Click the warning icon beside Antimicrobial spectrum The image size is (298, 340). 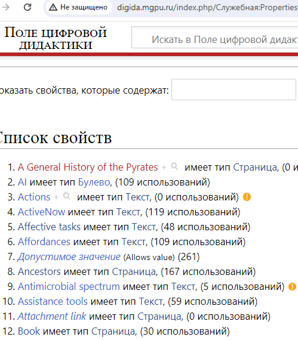[292, 287]
